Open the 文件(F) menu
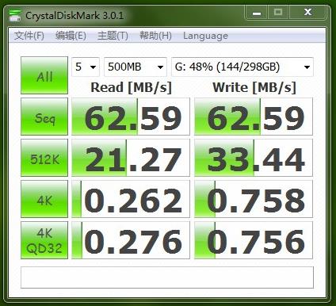The image size is (336, 306). (x=29, y=36)
